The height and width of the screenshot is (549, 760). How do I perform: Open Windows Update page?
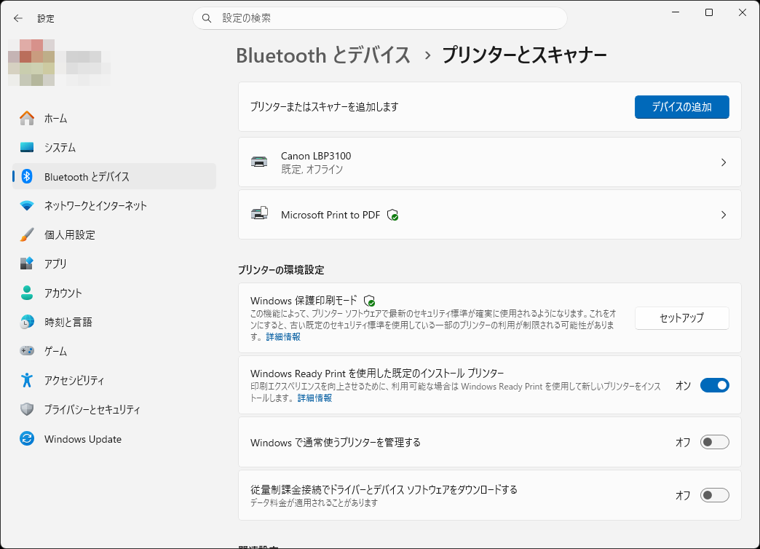[114, 439]
